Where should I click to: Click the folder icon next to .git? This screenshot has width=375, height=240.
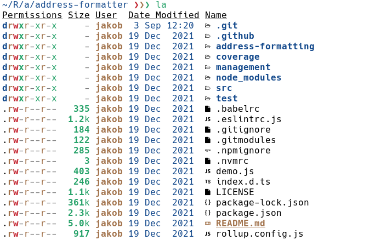point(208,26)
